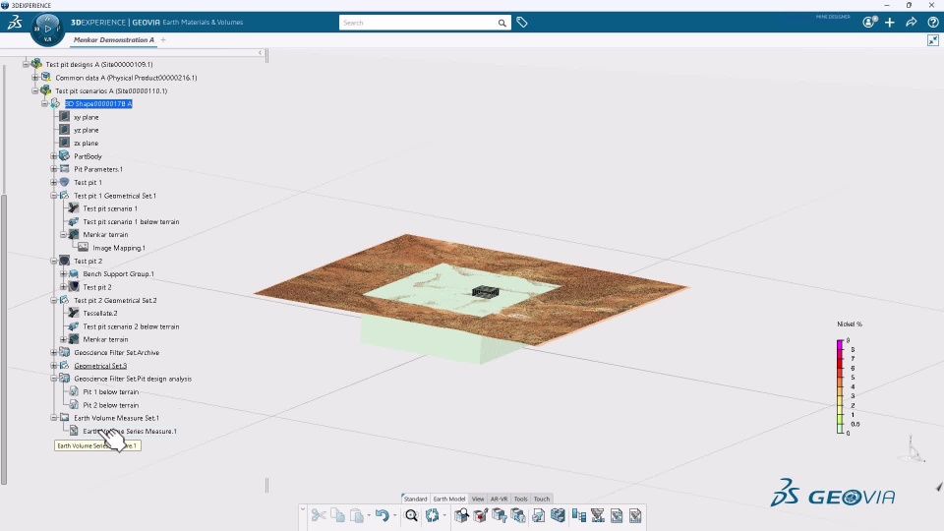
Task: Click the magnifier search-in-view icon
Action: pyautogui.click(x=411, y=515)
